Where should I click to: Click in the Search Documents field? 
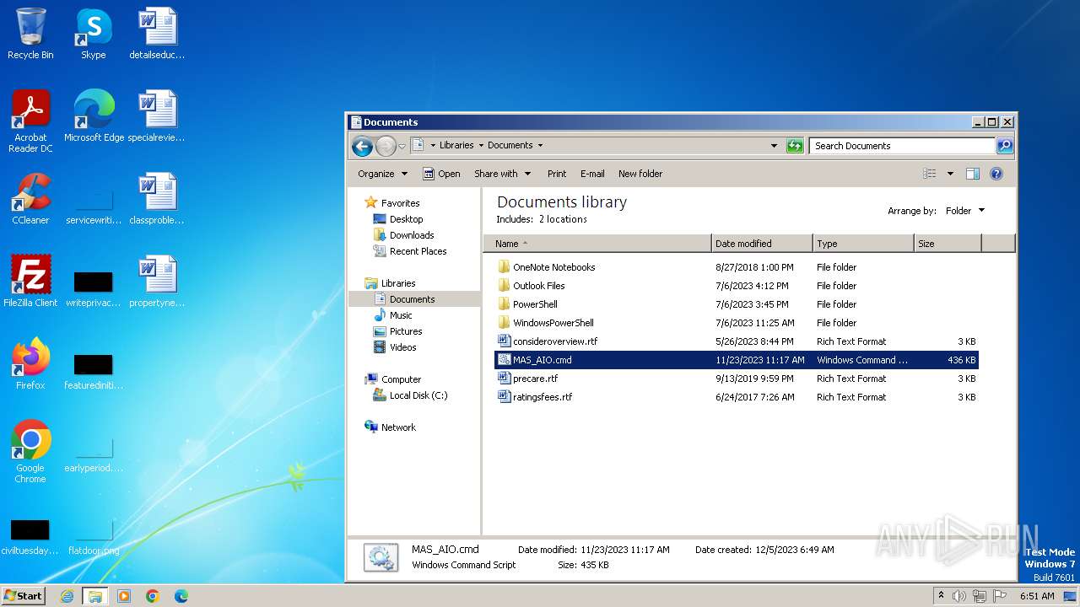point(901,146)
